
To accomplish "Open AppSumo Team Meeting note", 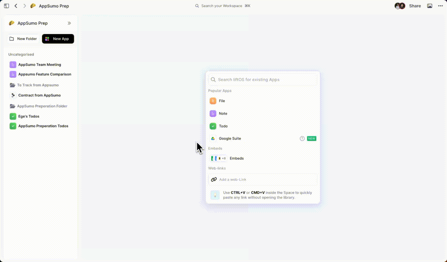I will point(39,65).
